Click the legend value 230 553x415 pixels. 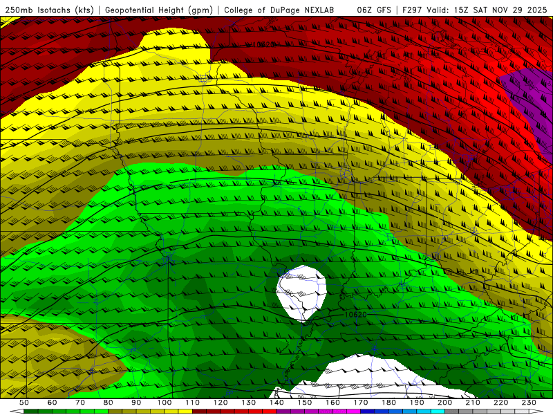click(x=529, y=403)
